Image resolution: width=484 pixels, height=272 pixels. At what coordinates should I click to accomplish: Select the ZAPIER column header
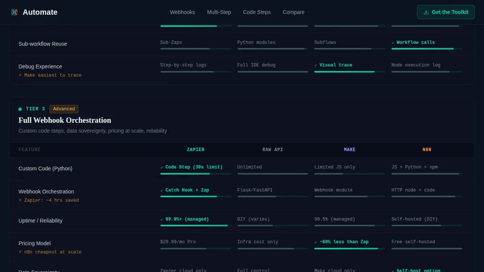[x=195, y=150]
